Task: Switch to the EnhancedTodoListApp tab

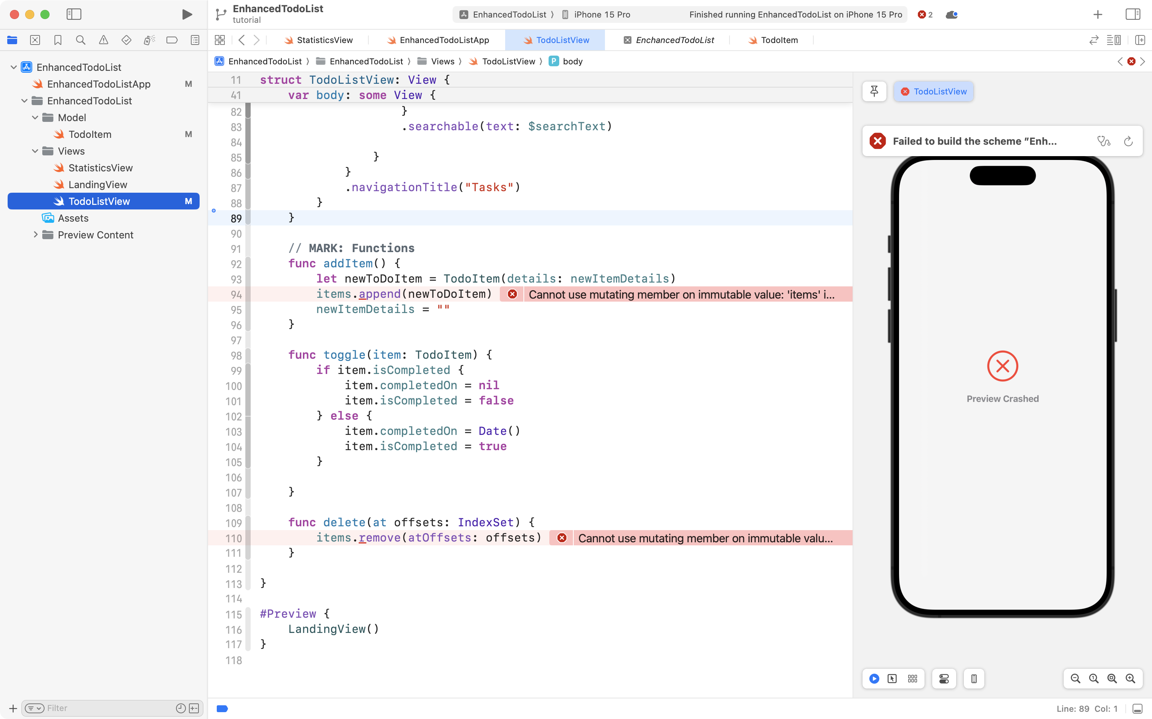Action: (444, 40)
